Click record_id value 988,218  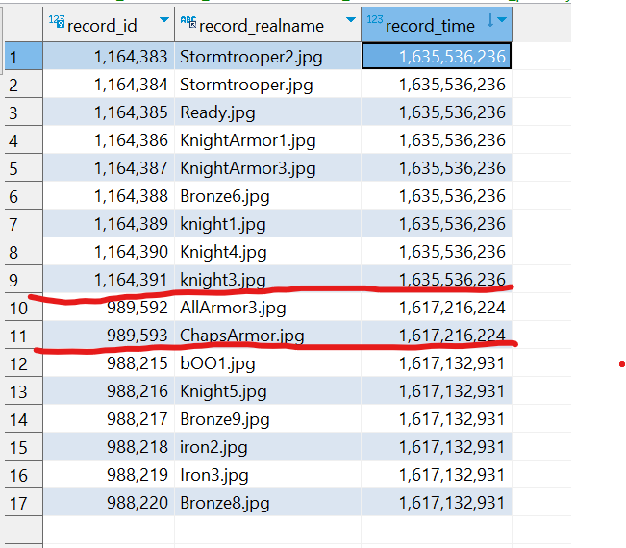(x=109, y=447)
